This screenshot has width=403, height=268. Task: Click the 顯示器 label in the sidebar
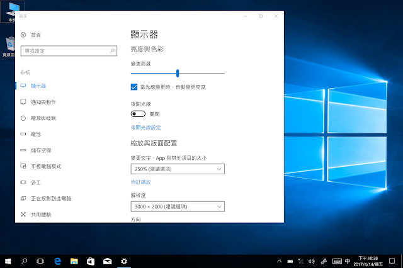(38, 86)
